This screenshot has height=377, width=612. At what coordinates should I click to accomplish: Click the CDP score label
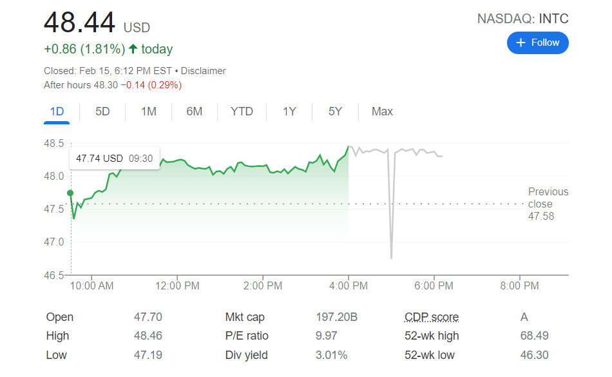click(431, 317)
